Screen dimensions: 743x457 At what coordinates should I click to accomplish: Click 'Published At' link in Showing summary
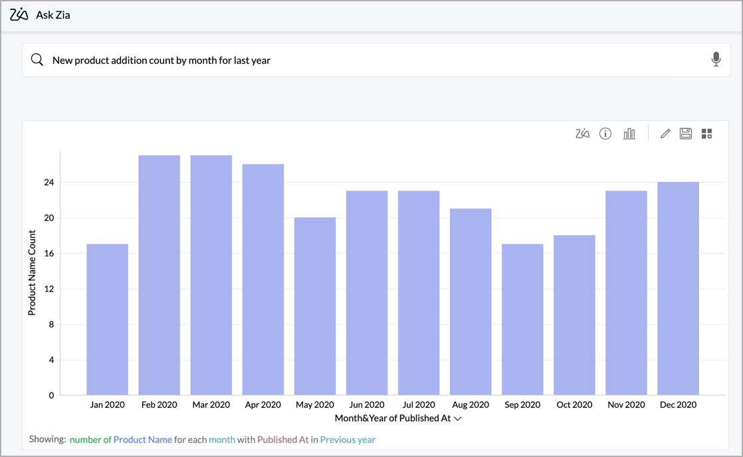(x=282, y=440)
